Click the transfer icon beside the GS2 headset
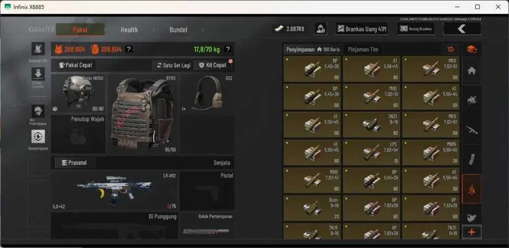Viewport: 509px width, 248px height. click(x=184, y=109)
